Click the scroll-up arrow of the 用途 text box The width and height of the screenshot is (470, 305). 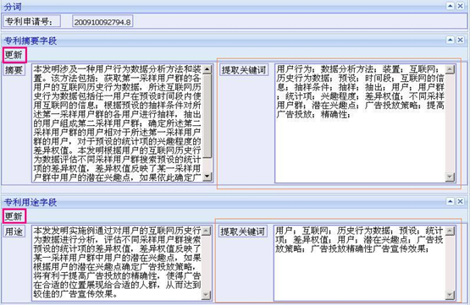coord(207,231)
